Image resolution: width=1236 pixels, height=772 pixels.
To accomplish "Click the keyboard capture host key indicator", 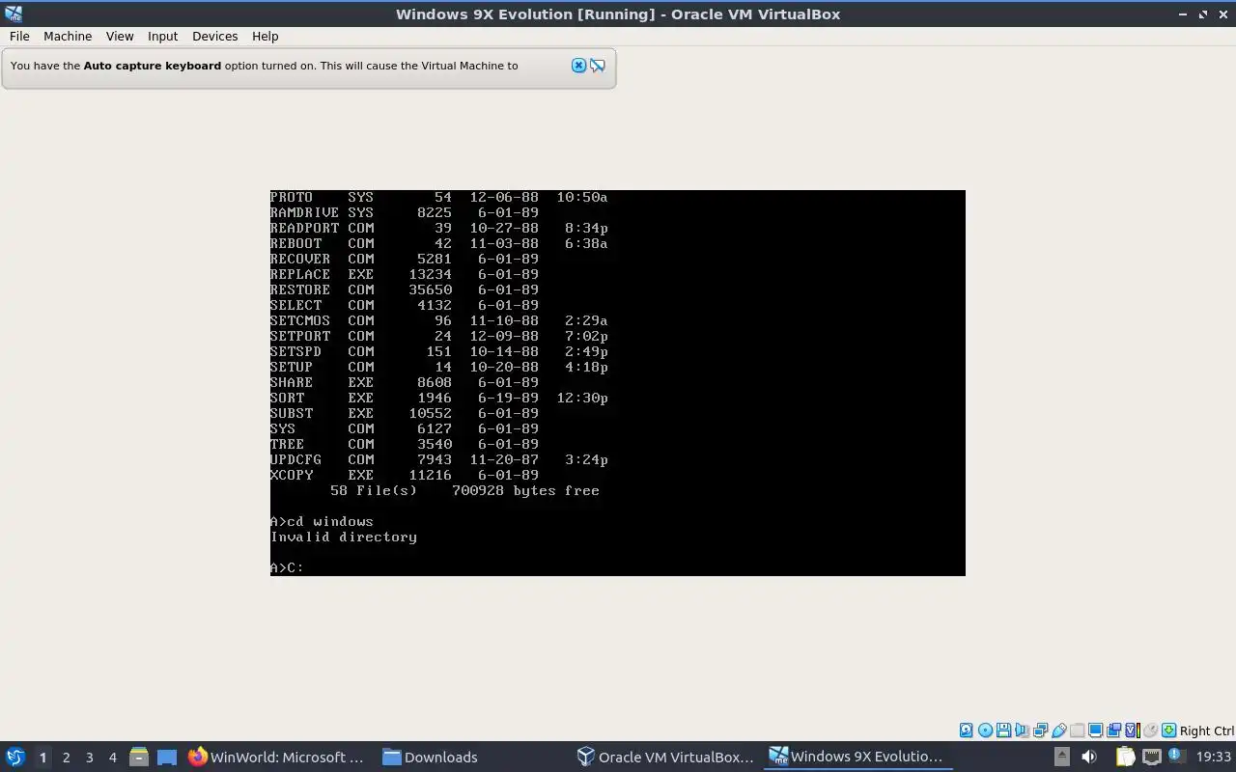I will click(1168, 731).
